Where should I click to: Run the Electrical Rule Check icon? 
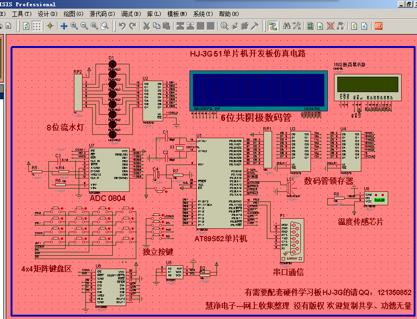364,26
